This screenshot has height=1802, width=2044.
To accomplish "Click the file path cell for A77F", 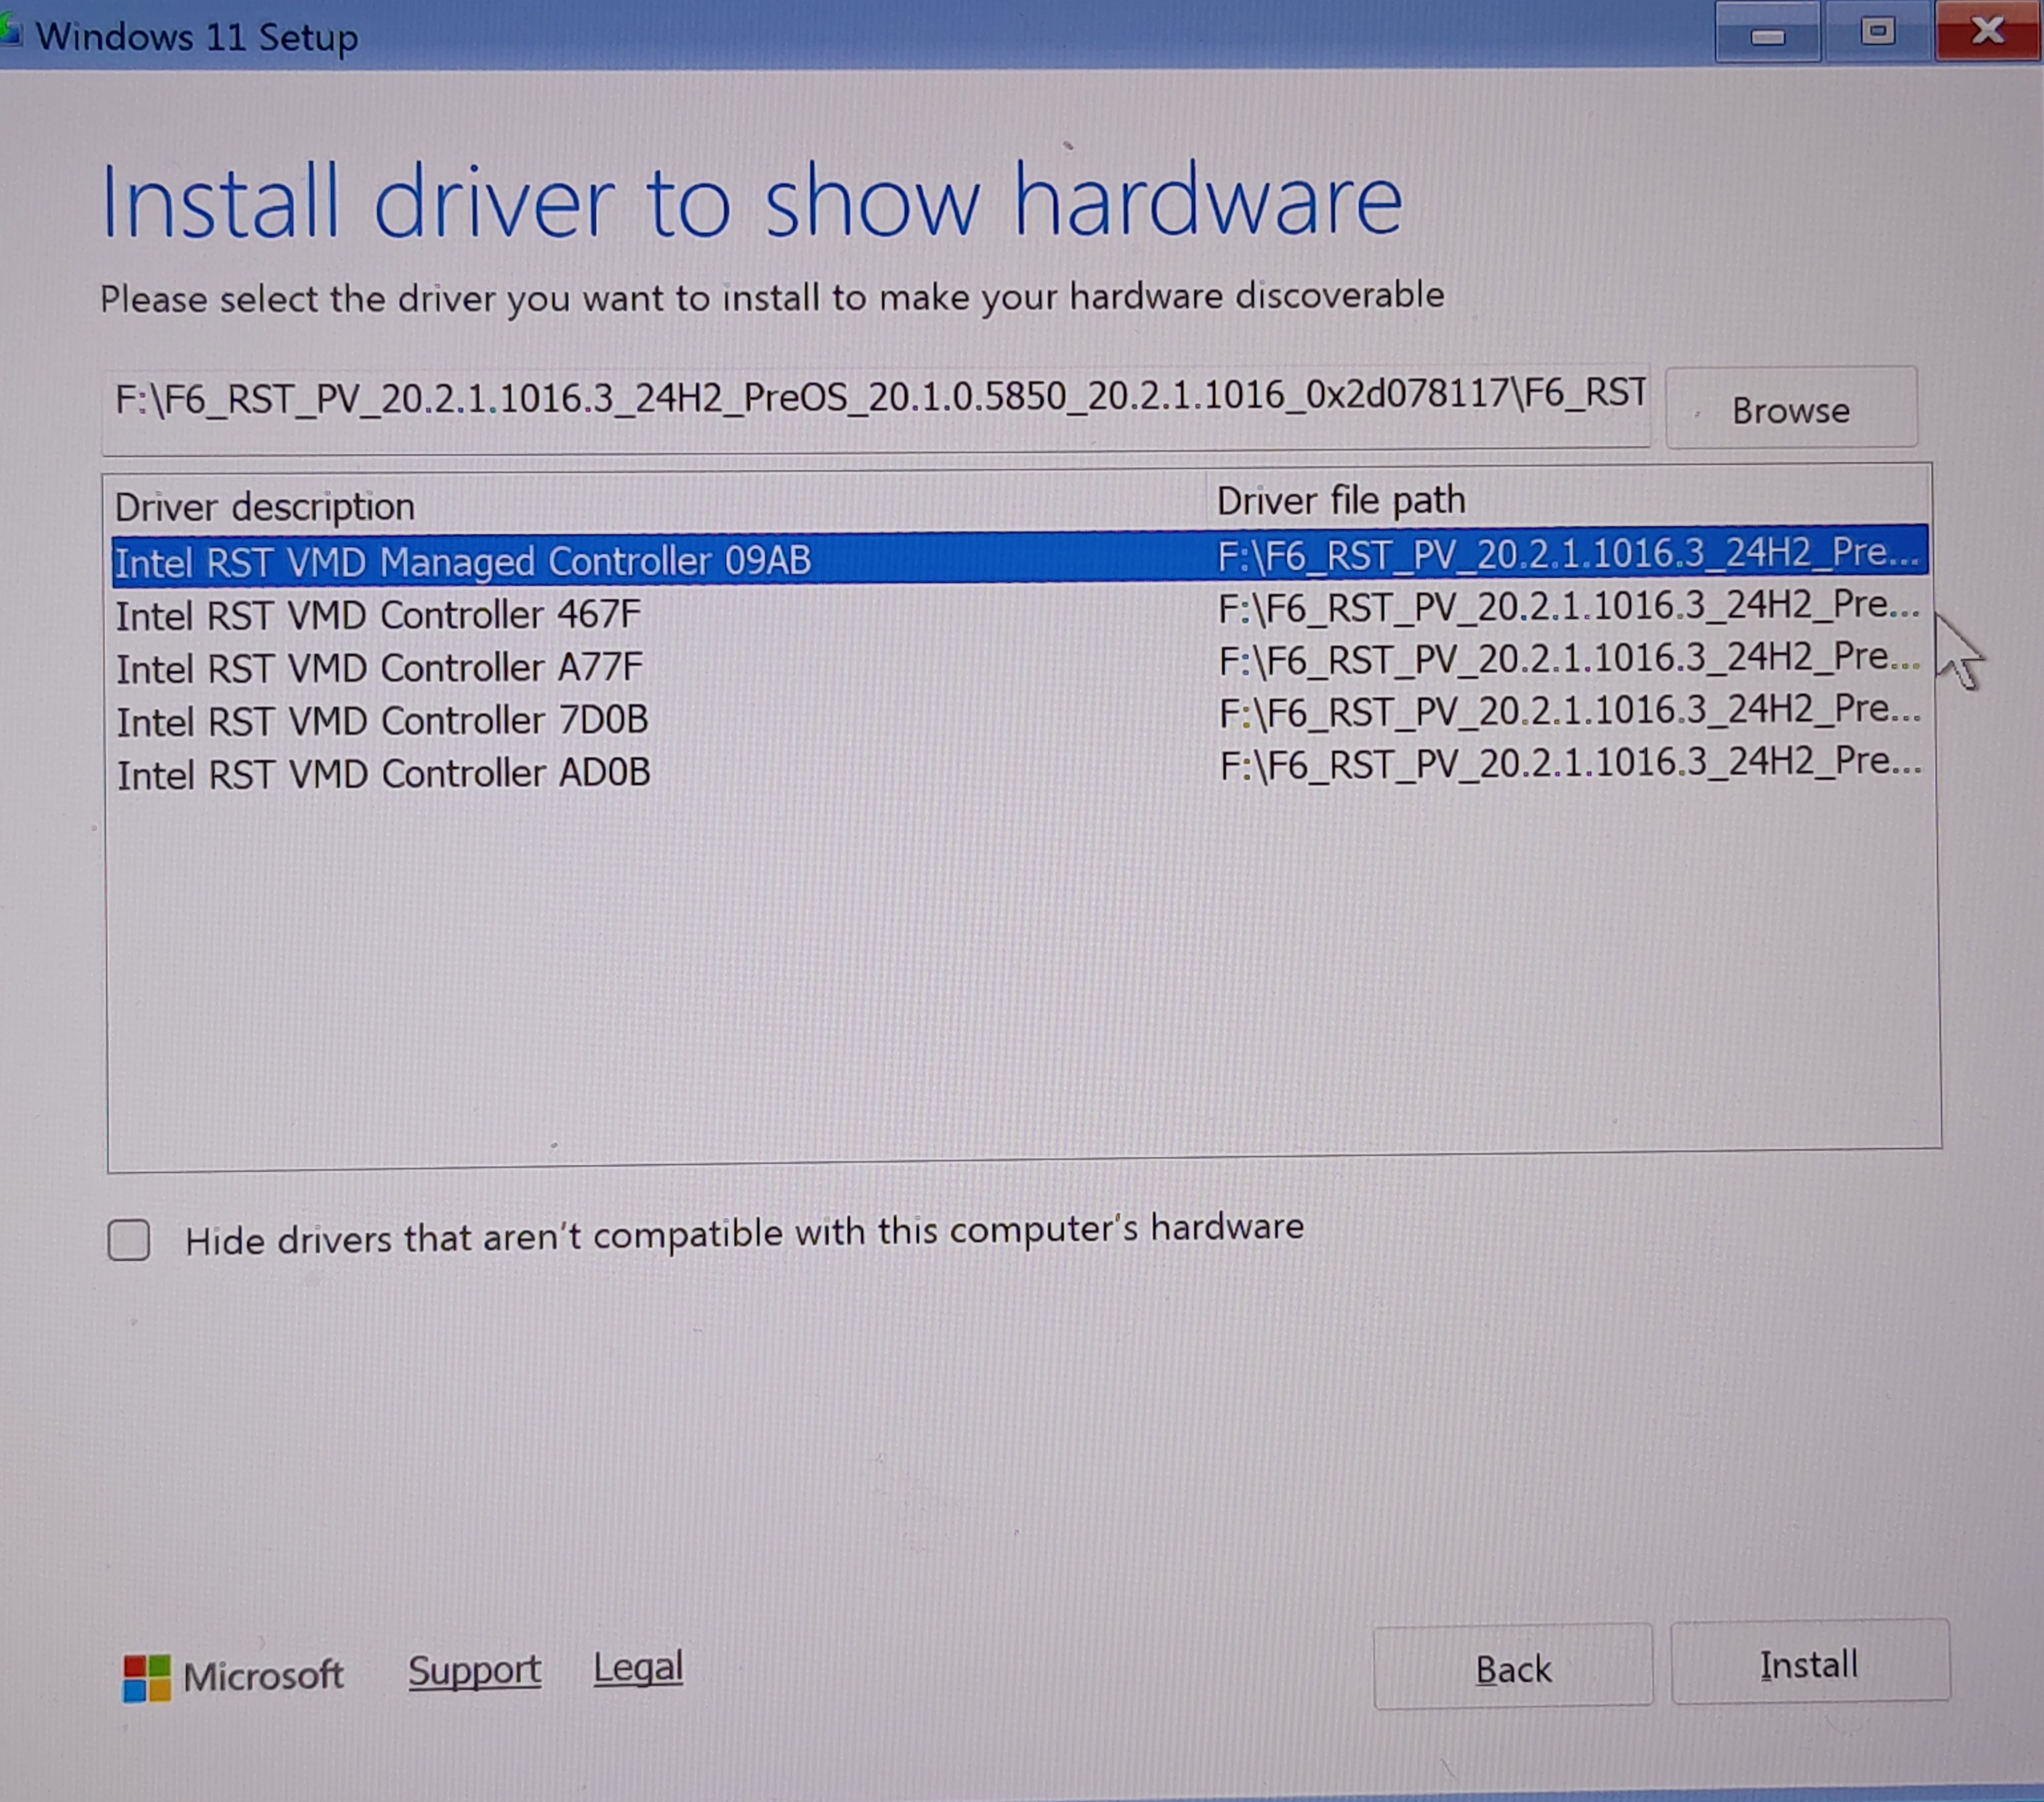I will click(x=1569, y=659).
